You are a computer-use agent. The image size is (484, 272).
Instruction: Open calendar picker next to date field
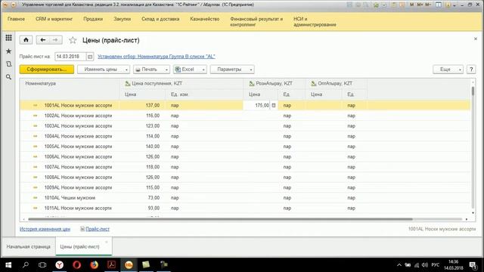click(90, 57)
